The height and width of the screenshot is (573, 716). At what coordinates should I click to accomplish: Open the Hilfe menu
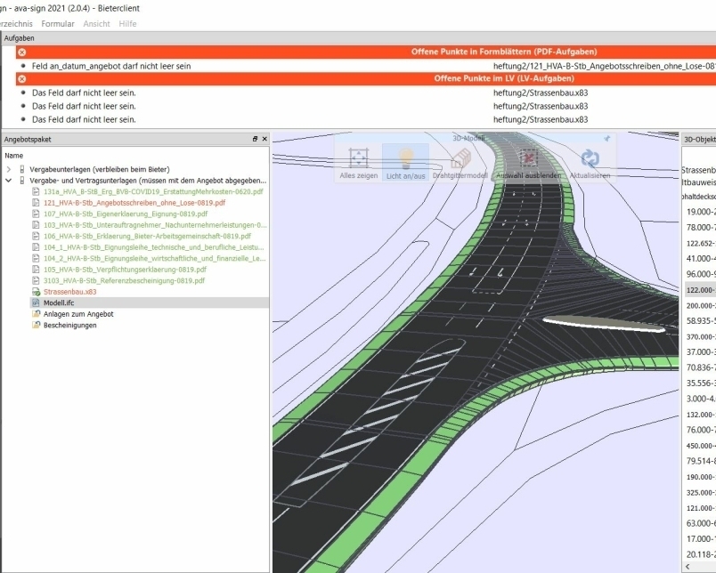tap(127, 24)
